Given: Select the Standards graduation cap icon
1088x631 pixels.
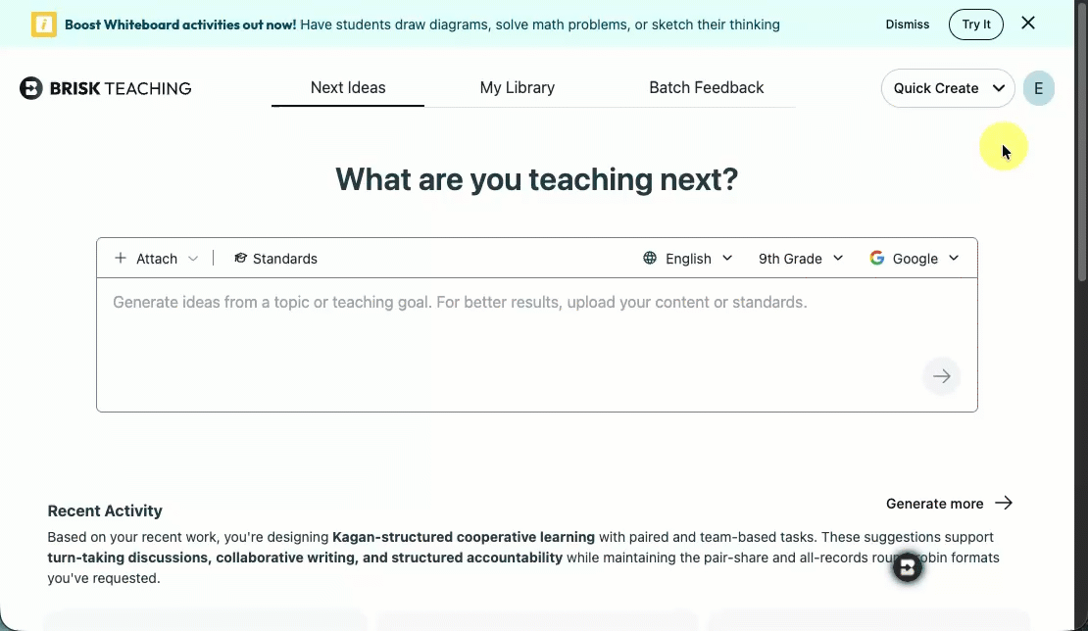Looking at the screenshot, I should click(241, 258).
